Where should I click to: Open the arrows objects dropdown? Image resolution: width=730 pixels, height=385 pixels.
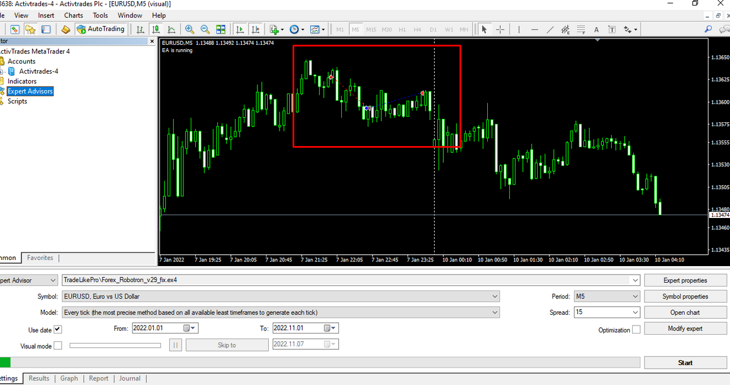630,29
